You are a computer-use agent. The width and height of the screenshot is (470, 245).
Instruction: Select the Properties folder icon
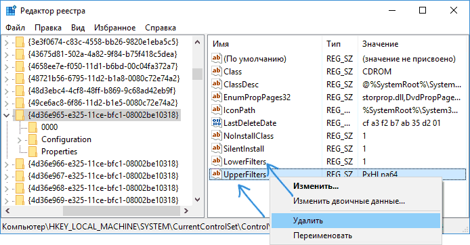point(33,152)
